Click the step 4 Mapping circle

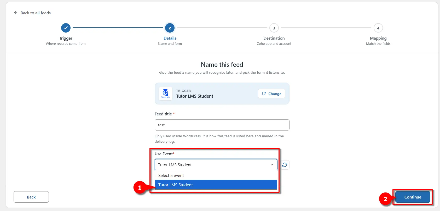point(378,28)
